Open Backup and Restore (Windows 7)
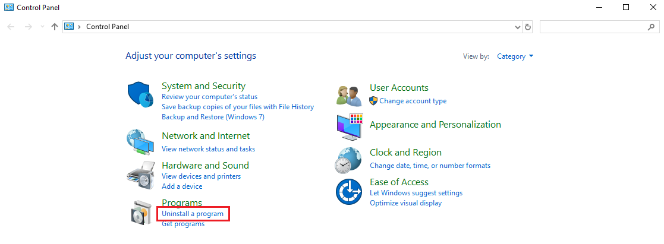The image size is (664, 244). [213, 117]
